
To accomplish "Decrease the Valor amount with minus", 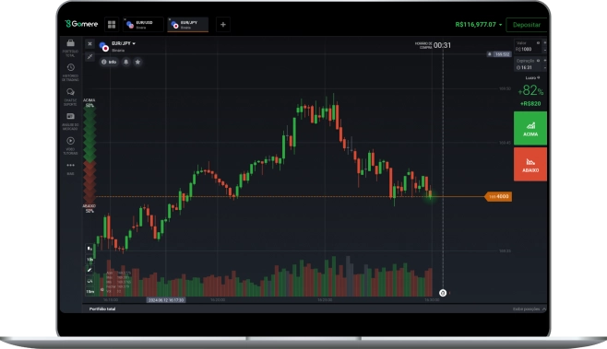I will [x=544, y=51].
